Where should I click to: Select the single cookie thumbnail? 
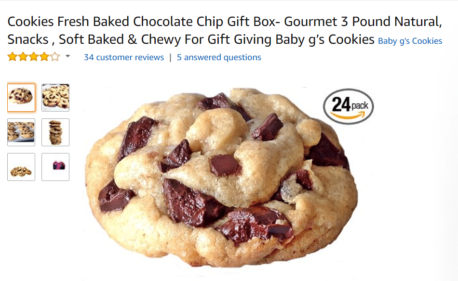pyautogui.click(x=21, y=98)
